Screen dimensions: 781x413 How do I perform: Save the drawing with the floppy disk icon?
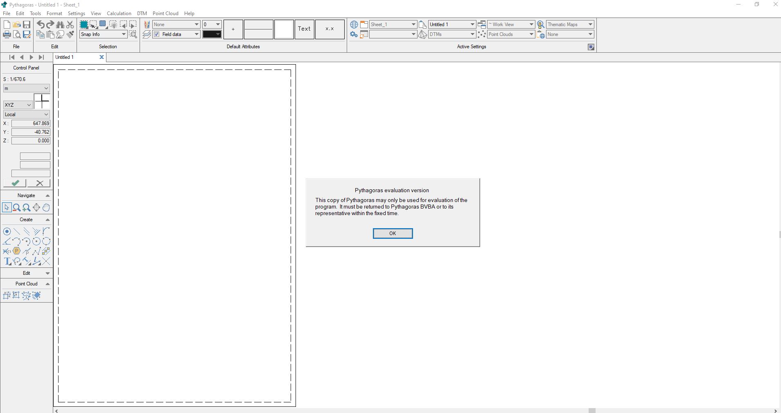(27, 25)
